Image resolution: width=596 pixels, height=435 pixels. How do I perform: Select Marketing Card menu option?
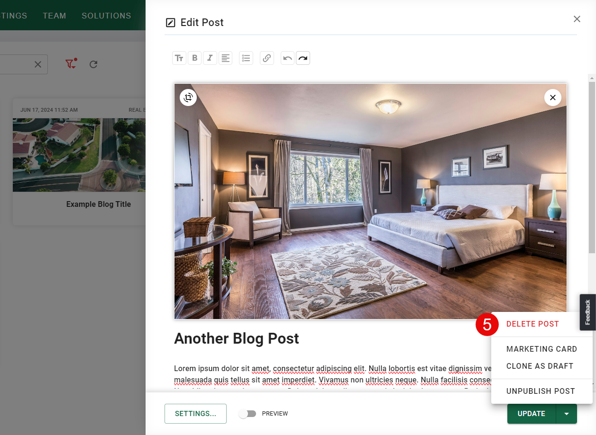[x=541, y=349]
